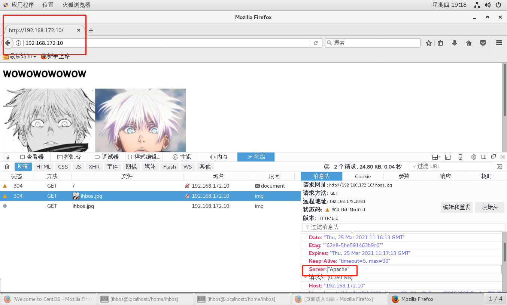Reload the page with the refresh icon
The image size is (507, 305).
click(x=316, y=43)
